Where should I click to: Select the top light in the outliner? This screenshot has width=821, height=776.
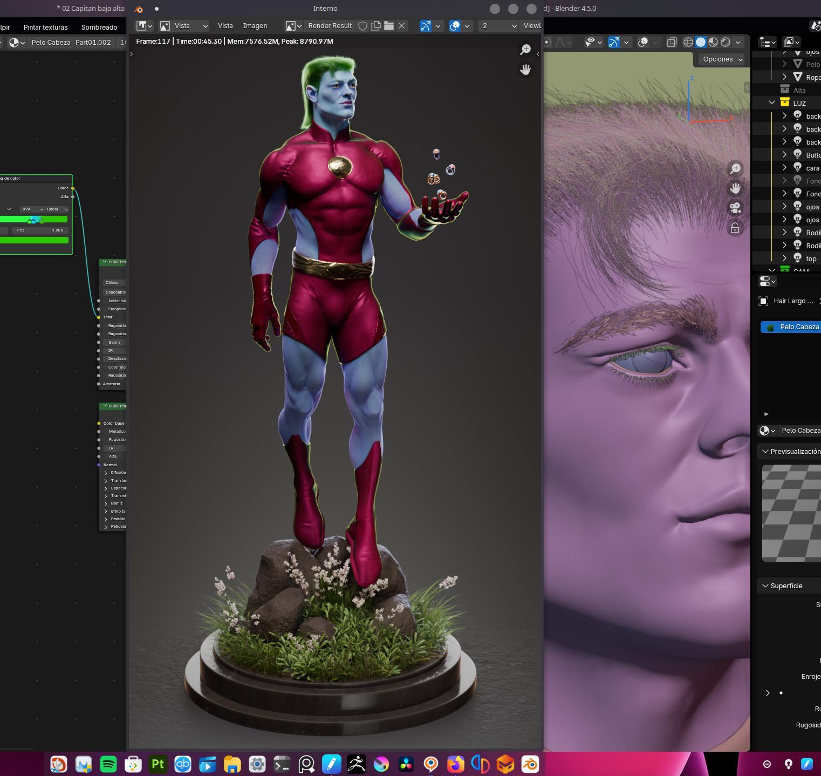(x=811, y=258)
